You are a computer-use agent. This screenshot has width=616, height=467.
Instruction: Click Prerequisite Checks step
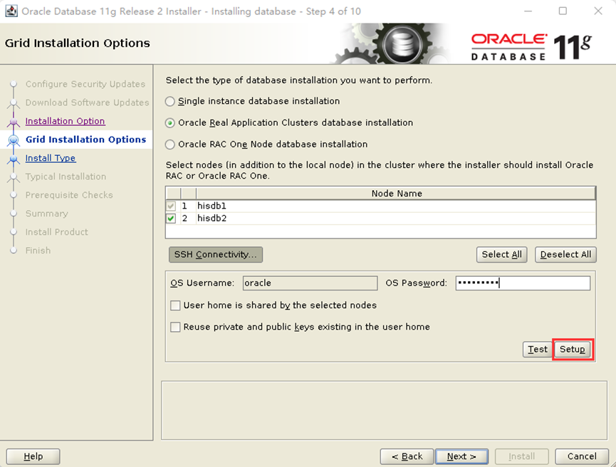[69, 195]
